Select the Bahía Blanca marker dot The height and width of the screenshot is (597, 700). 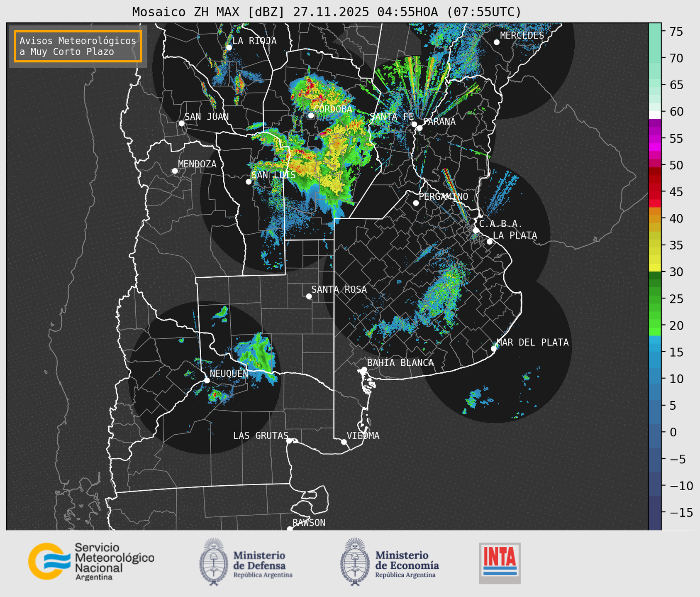pos(364,369)
